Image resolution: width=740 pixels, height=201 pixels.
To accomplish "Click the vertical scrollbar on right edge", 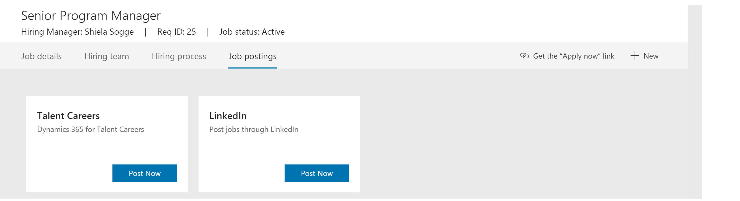I will point(695,101).
